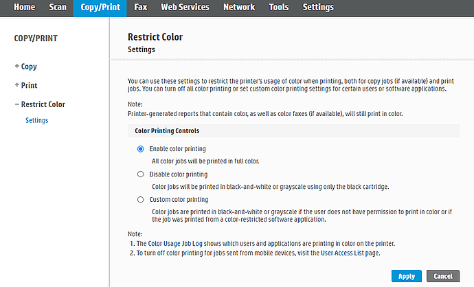Open Settings under Restrict Color
474x287 pixels.
point(36,121)
